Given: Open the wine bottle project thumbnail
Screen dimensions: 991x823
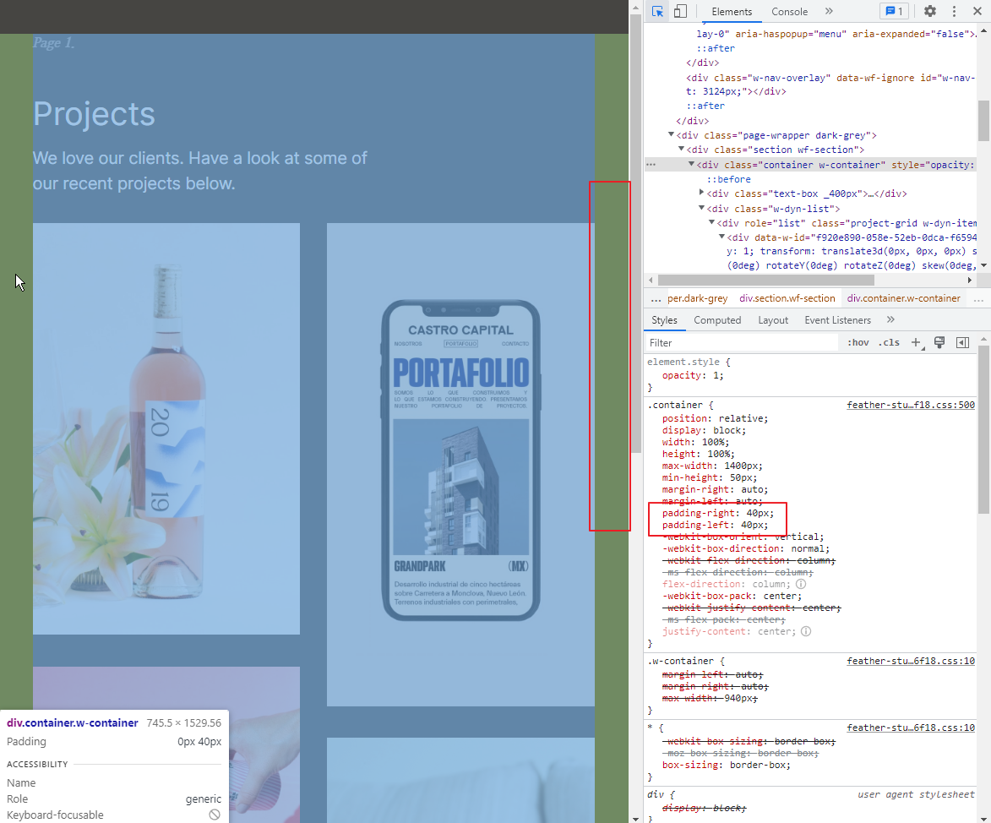Looking at the screenshot, I should 166,428.
